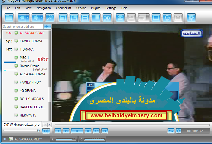This screenshot has height=144, width=212.
Task: Open the dropdown arrow beside the forward button
Action: [42, 18]
